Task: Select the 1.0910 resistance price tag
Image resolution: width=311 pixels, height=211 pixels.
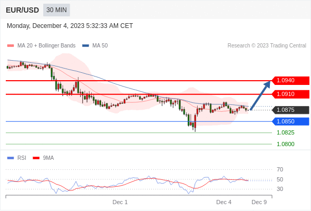Action: pyautogui.click(x=290, y=94)
